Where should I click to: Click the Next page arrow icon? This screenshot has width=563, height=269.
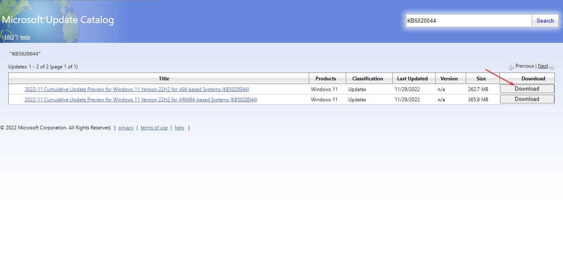click(x=552, y=68)
